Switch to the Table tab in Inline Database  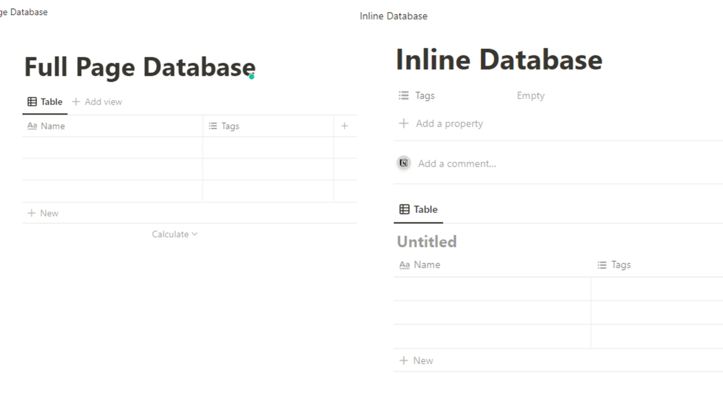pos(419,209)
